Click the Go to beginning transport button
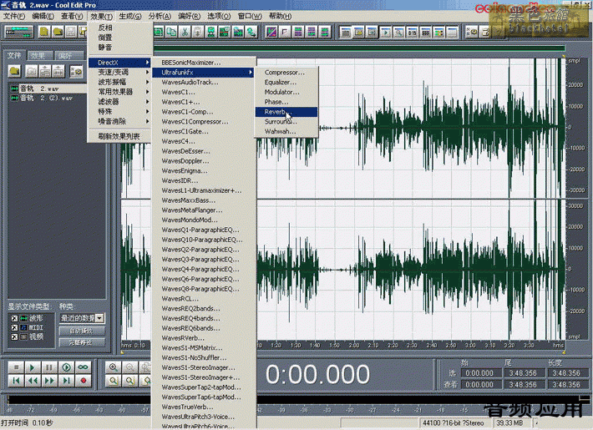This screenshot has height=430, width=593. [x=16, y=381]
